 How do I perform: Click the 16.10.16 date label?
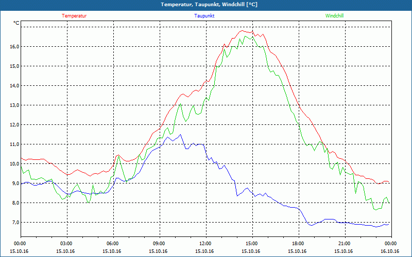390,251
